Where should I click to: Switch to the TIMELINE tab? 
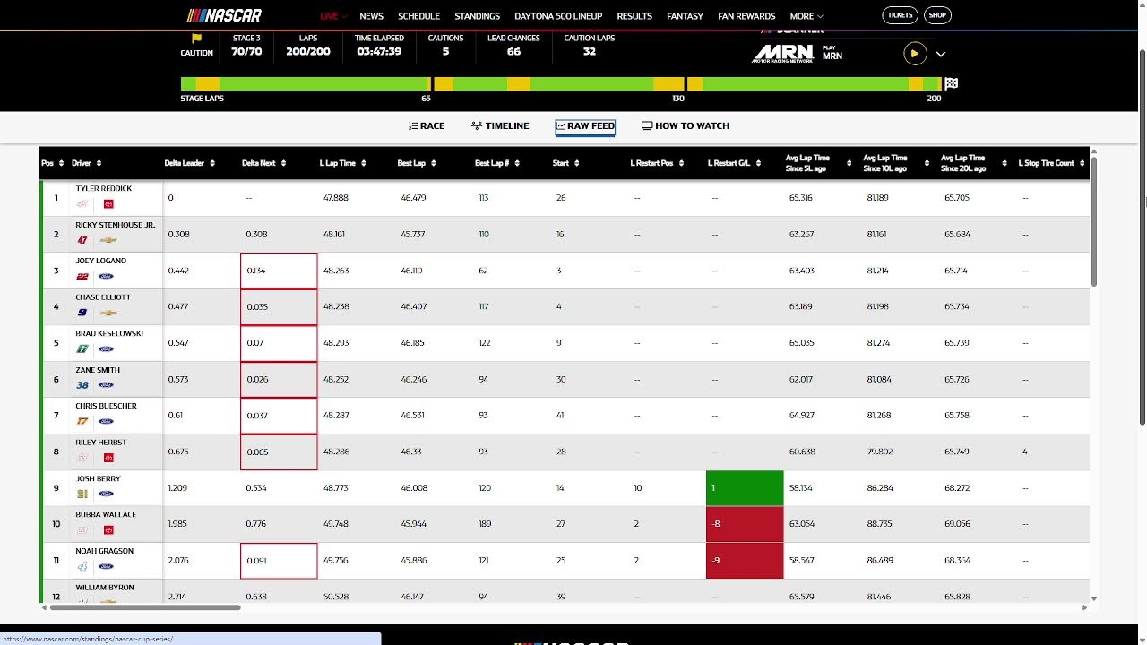pos(500,126)
